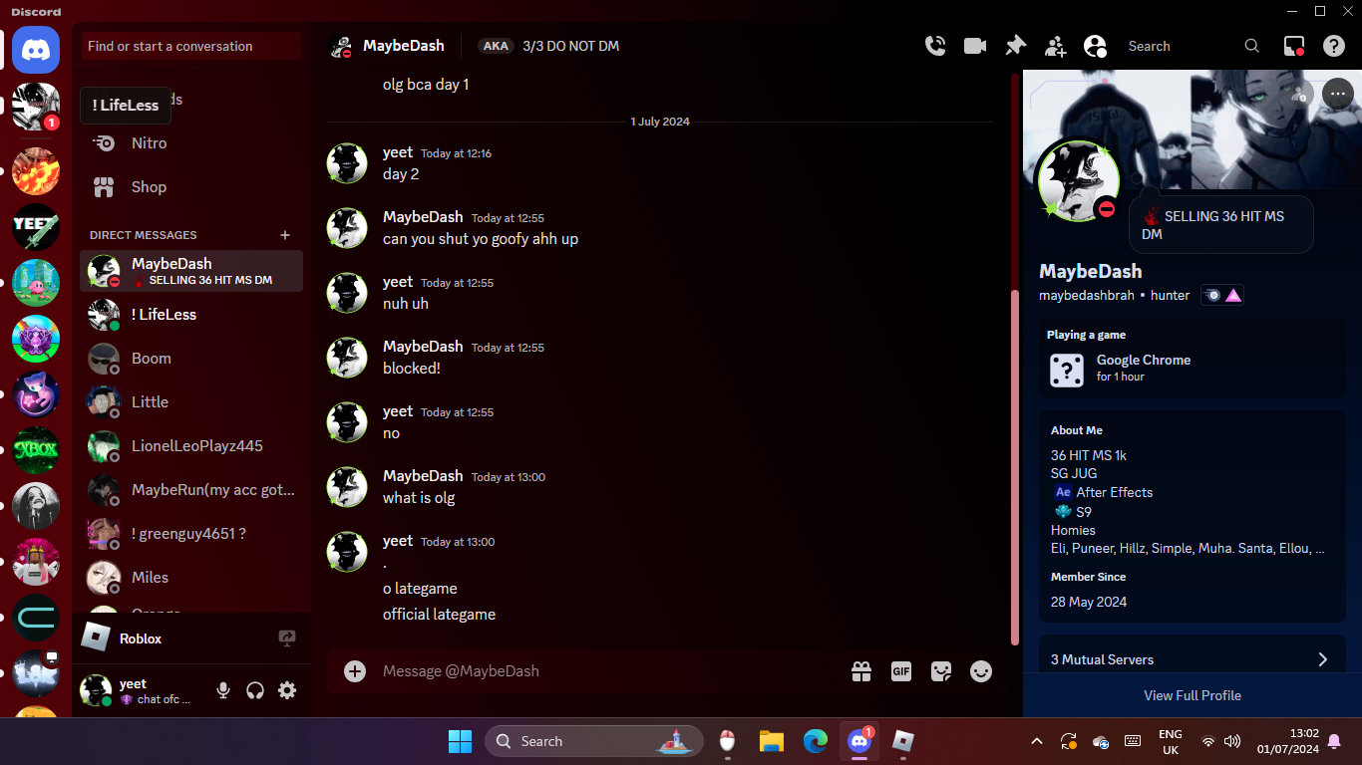Screen dimensions: 1362x765
Task: Open the sticker picker
Action: tap(941, 671)
